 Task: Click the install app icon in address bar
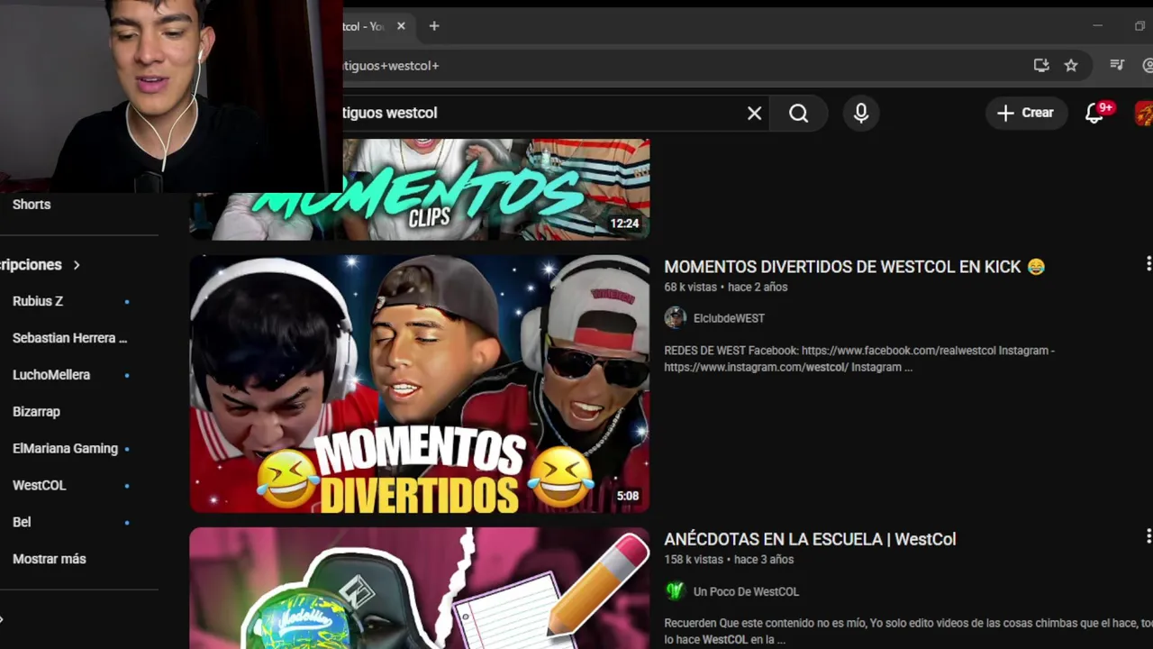[x=1041, y=65]
